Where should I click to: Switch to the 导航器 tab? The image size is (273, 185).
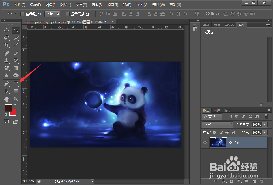click(229, 25)
